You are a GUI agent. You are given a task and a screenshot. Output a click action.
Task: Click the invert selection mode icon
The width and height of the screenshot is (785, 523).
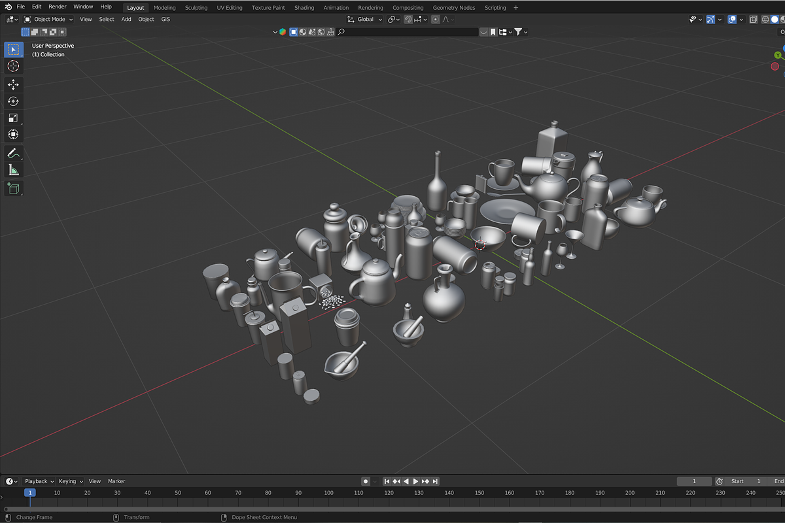[53, 31]
